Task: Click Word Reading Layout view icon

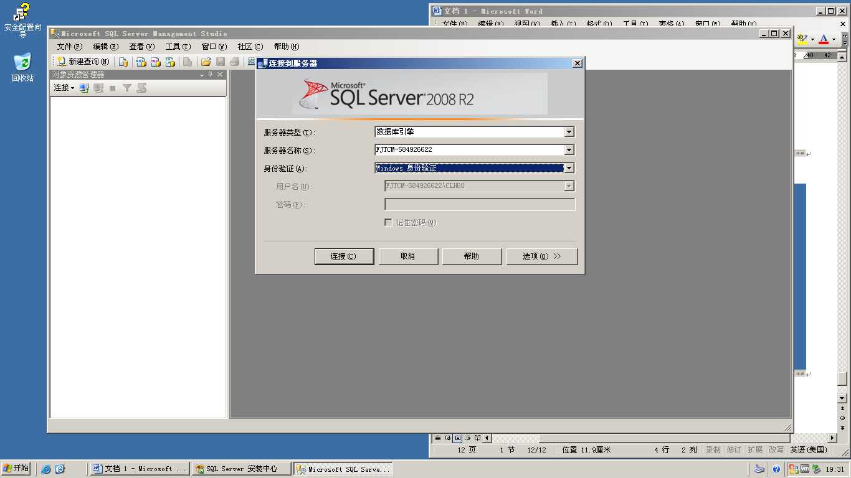Action: (x=477, y=438)
